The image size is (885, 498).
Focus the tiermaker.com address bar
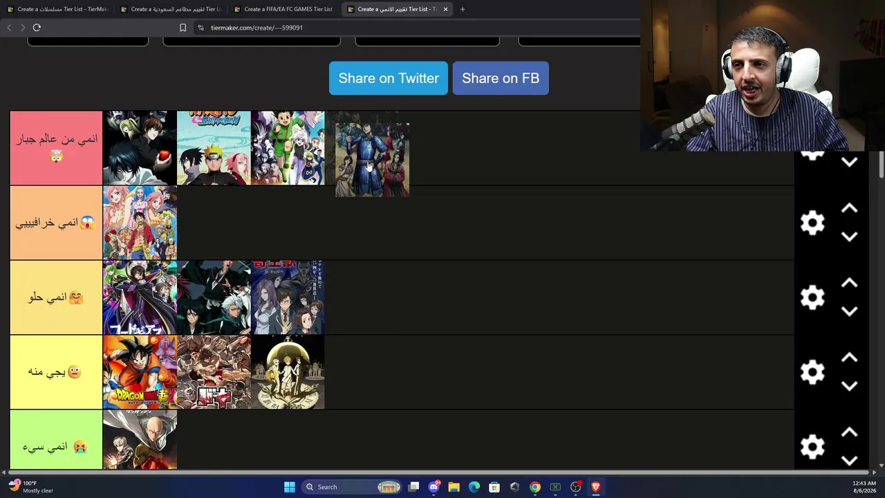(x=415, y=28)
